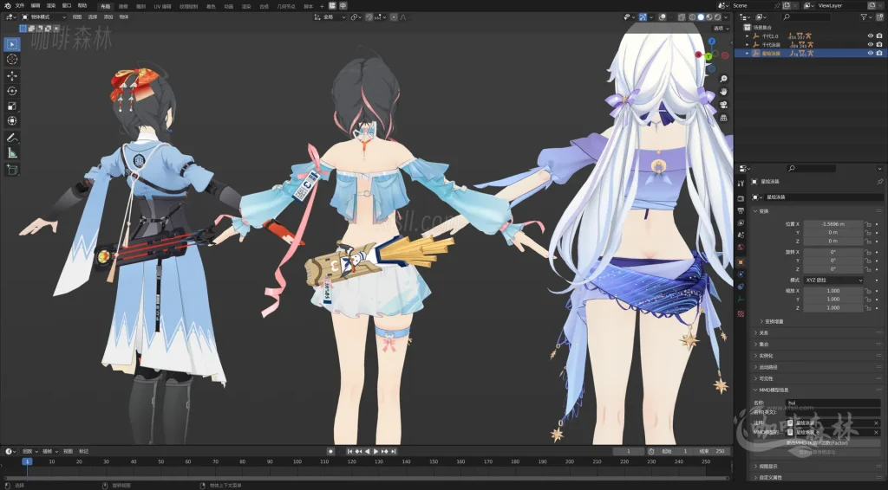The height and width of the screenshot is (490, 888).
Task: Select the box select tool in toolbar
Action: pyautogui.click(x=12, y=44)
